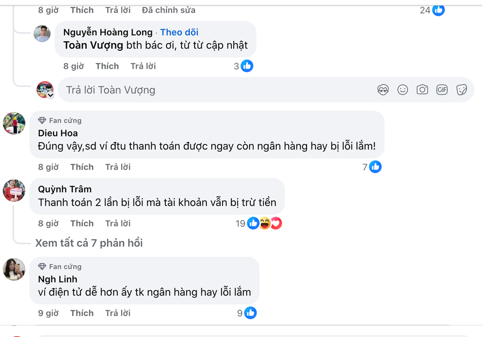Open the Đã chỉnh sửa edit history

tap(168, 10)
